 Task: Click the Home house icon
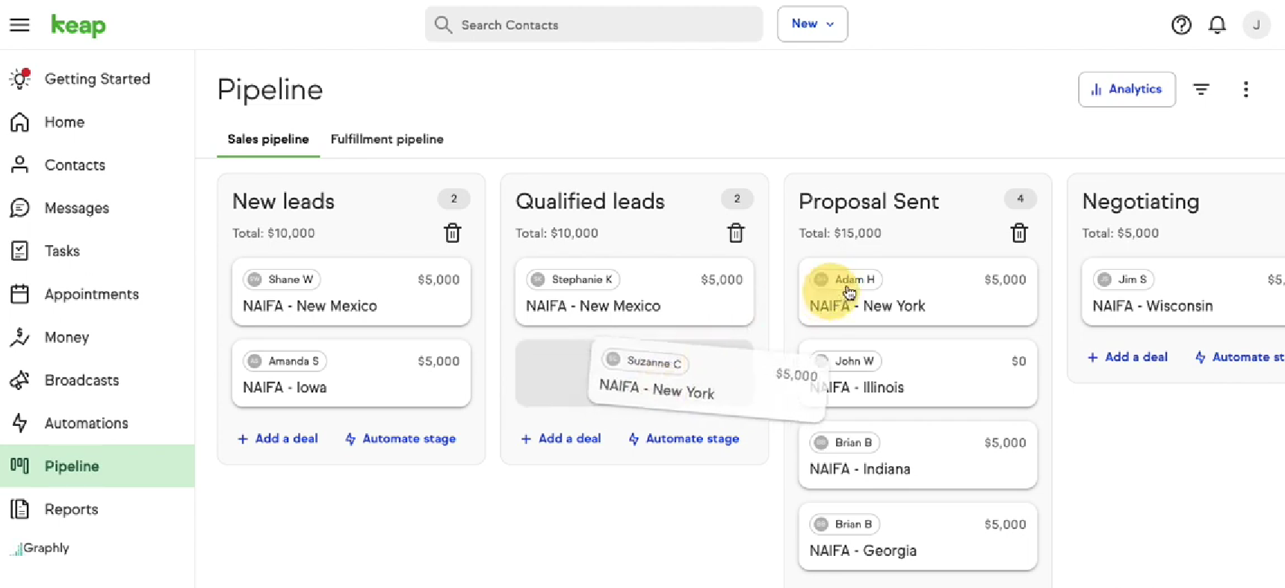(20, 122)
